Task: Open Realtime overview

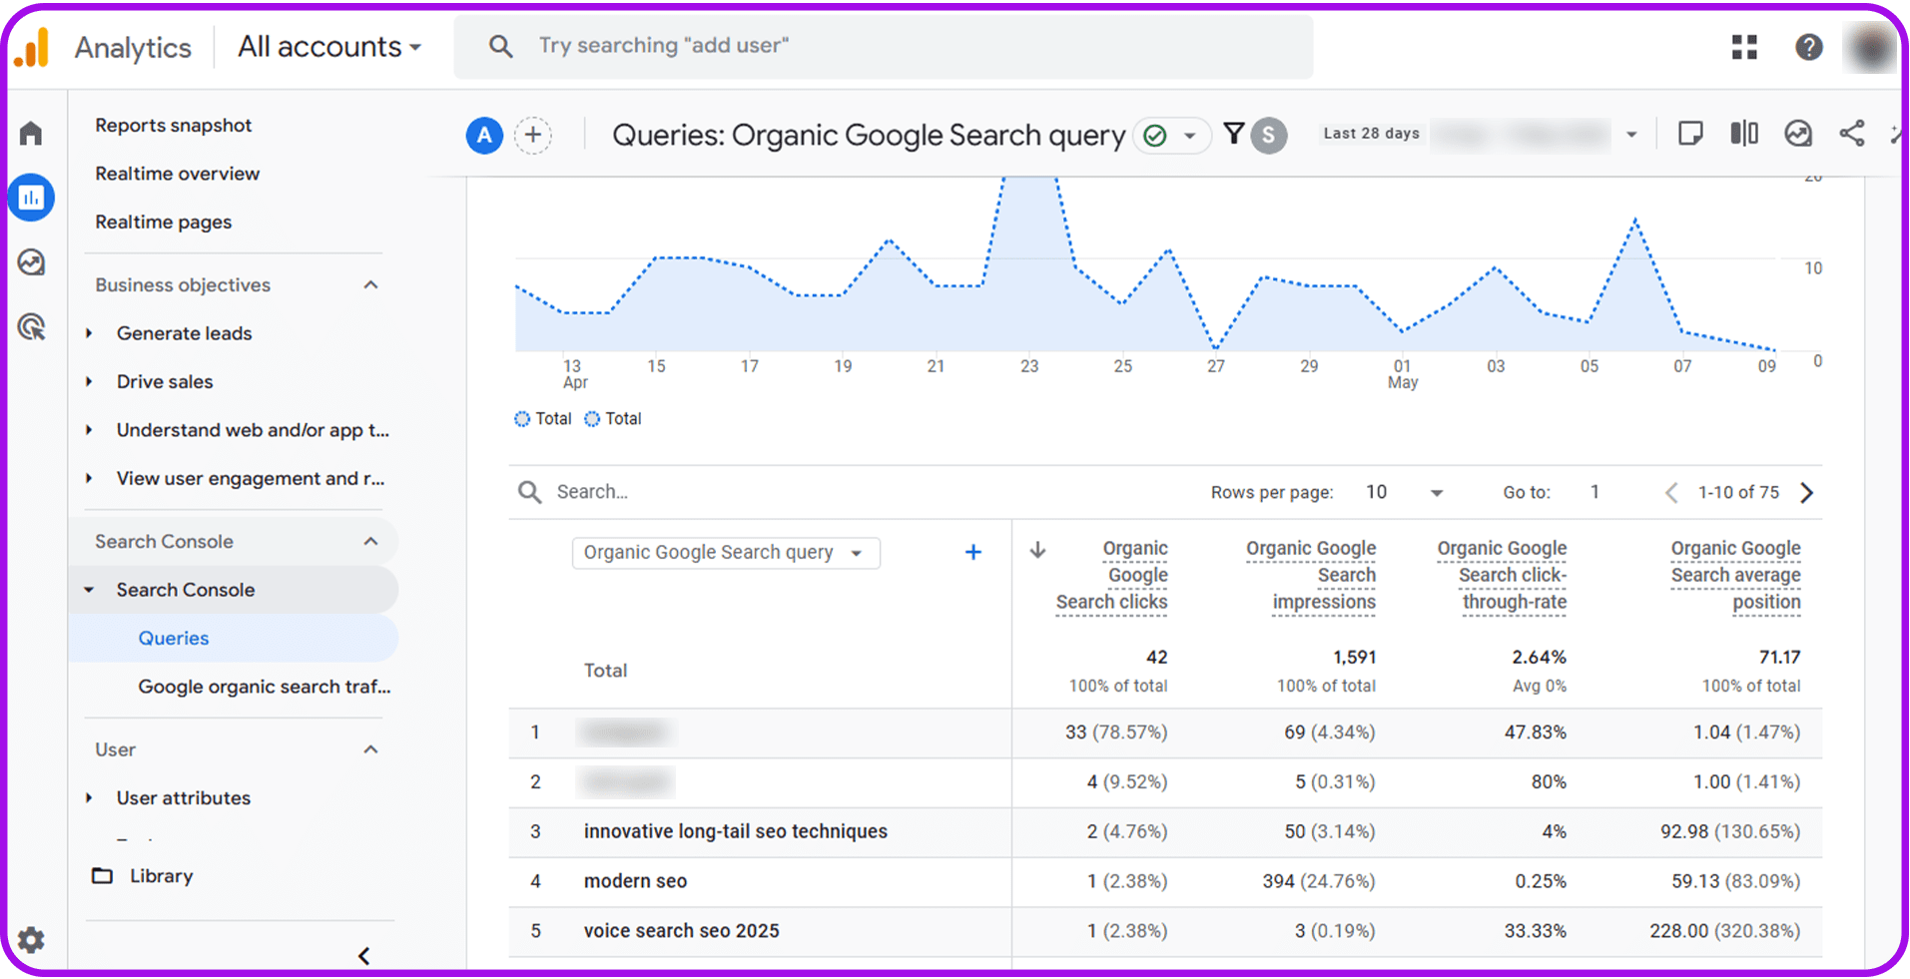Action: click(177, 174)
